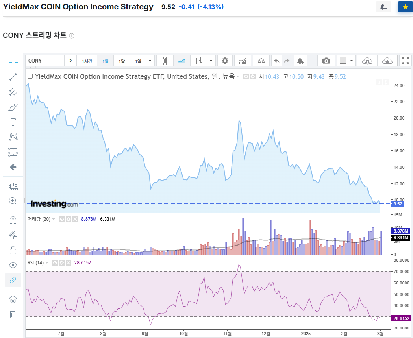This screenshot has height=338, width=413.
Task: Select the 1달 interval
Action: point(122,61)
